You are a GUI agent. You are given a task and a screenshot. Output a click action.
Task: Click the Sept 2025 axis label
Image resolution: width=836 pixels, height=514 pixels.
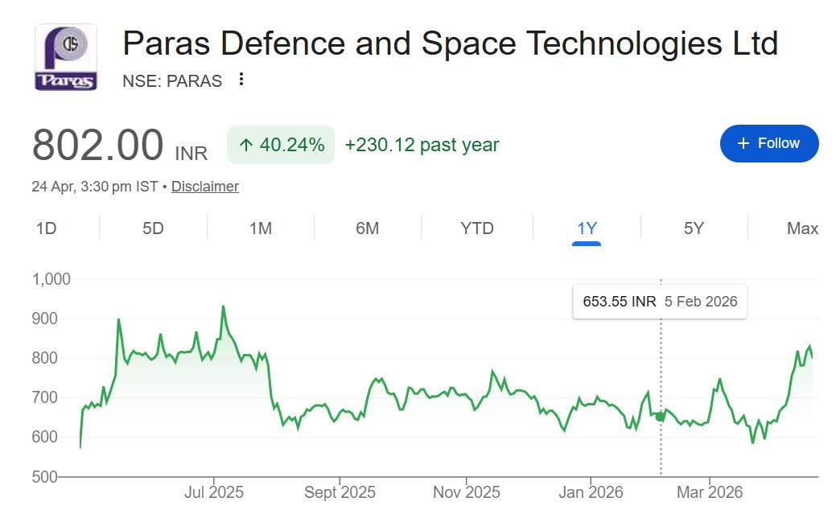(340, 492)
